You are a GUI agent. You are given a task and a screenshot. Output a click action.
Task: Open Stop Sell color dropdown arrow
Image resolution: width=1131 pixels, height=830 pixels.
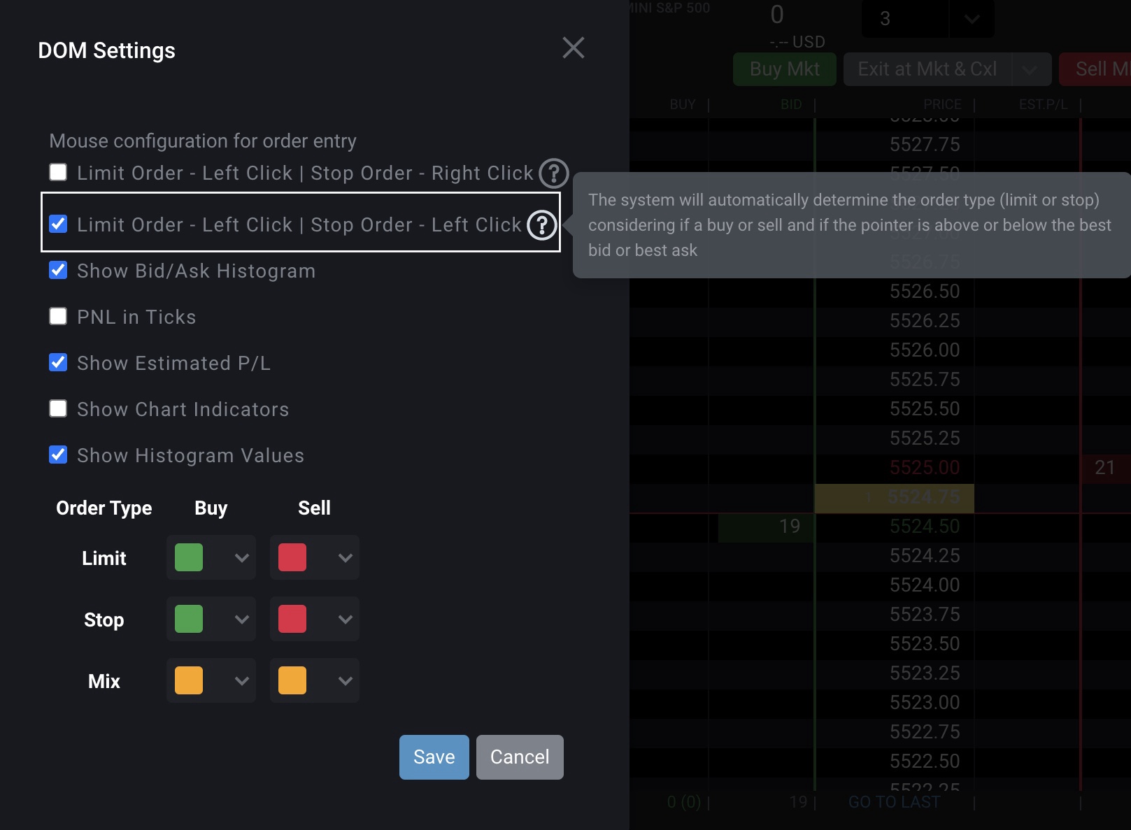point(345,620)
